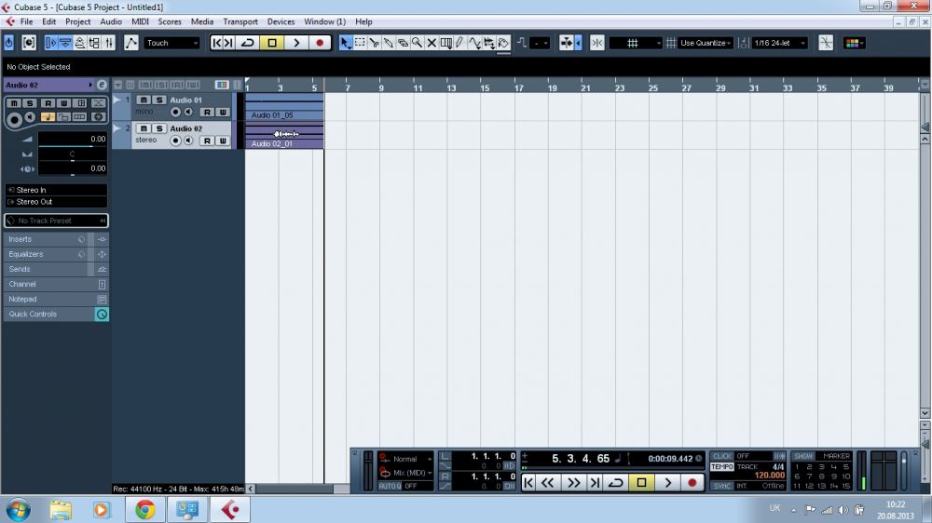932x523 pixels.
Task: Toggle the metronome CLICK button
Action: point(722,456)
